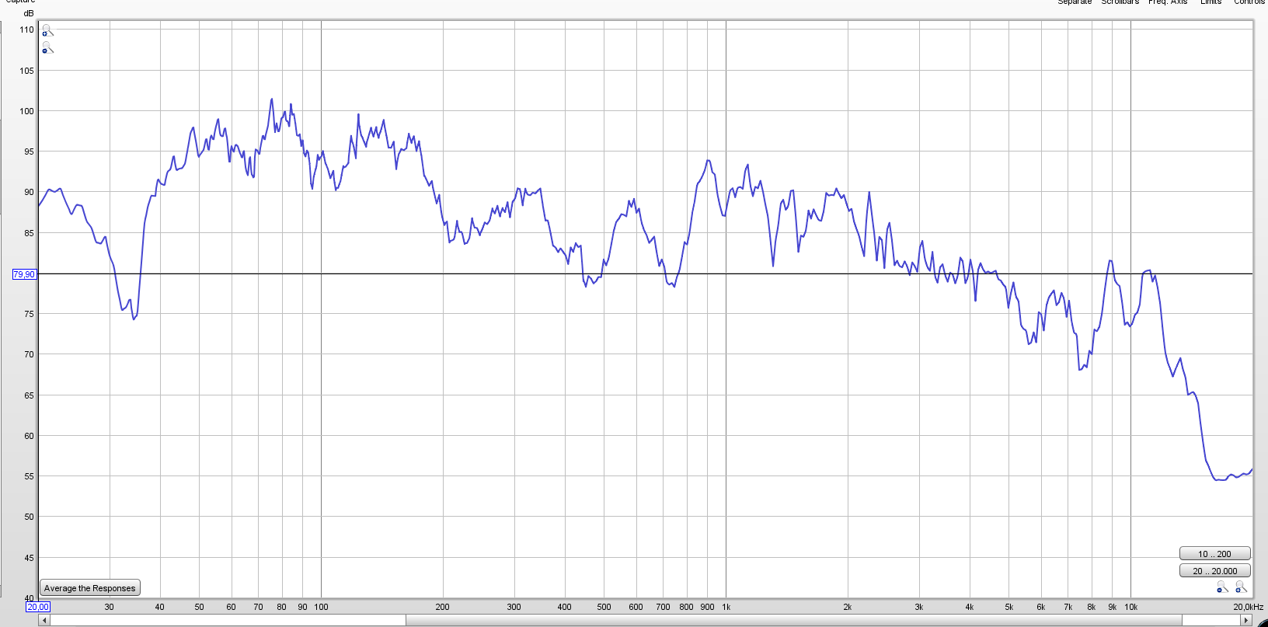Viewport: 1268px width, 627px height.
Task: Click the 20,0kHz end-frequency label
Action: (x=1248, y=607)
